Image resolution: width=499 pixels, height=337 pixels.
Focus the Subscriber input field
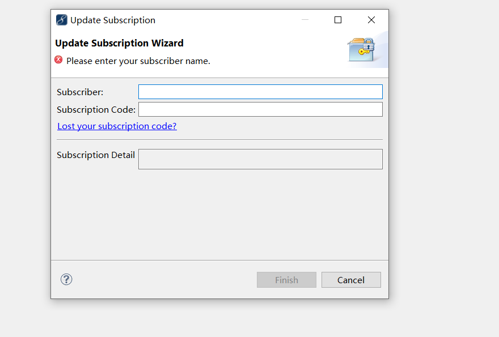pos(260,92)
